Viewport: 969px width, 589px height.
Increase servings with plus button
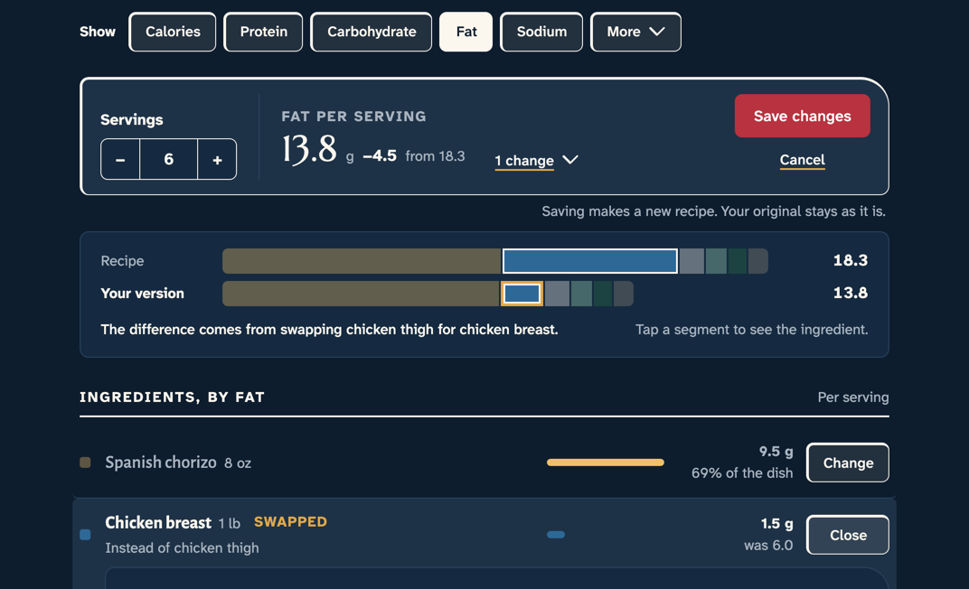(x=217, y=159)
